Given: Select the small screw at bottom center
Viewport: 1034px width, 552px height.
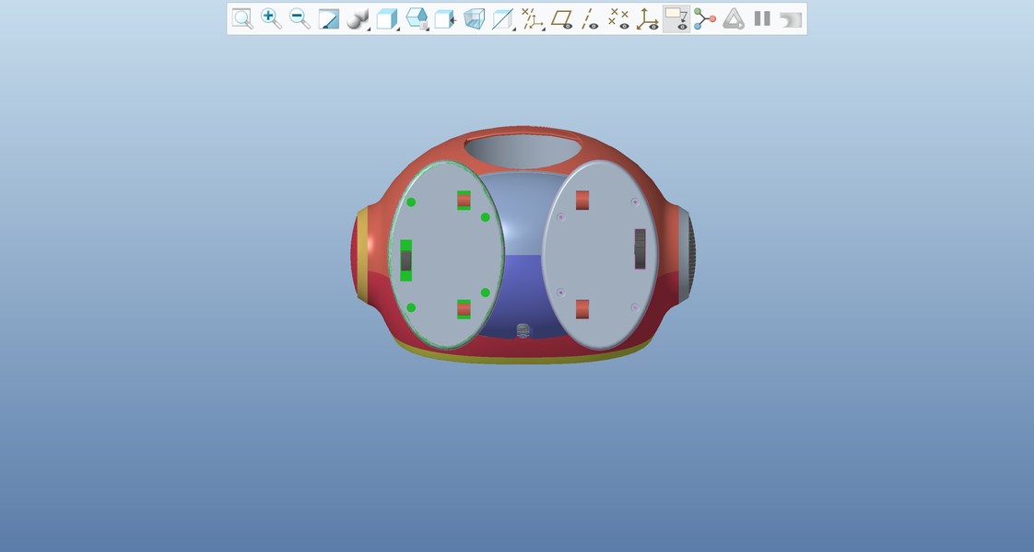Looking at the screenshot, I should pos(523,330).
